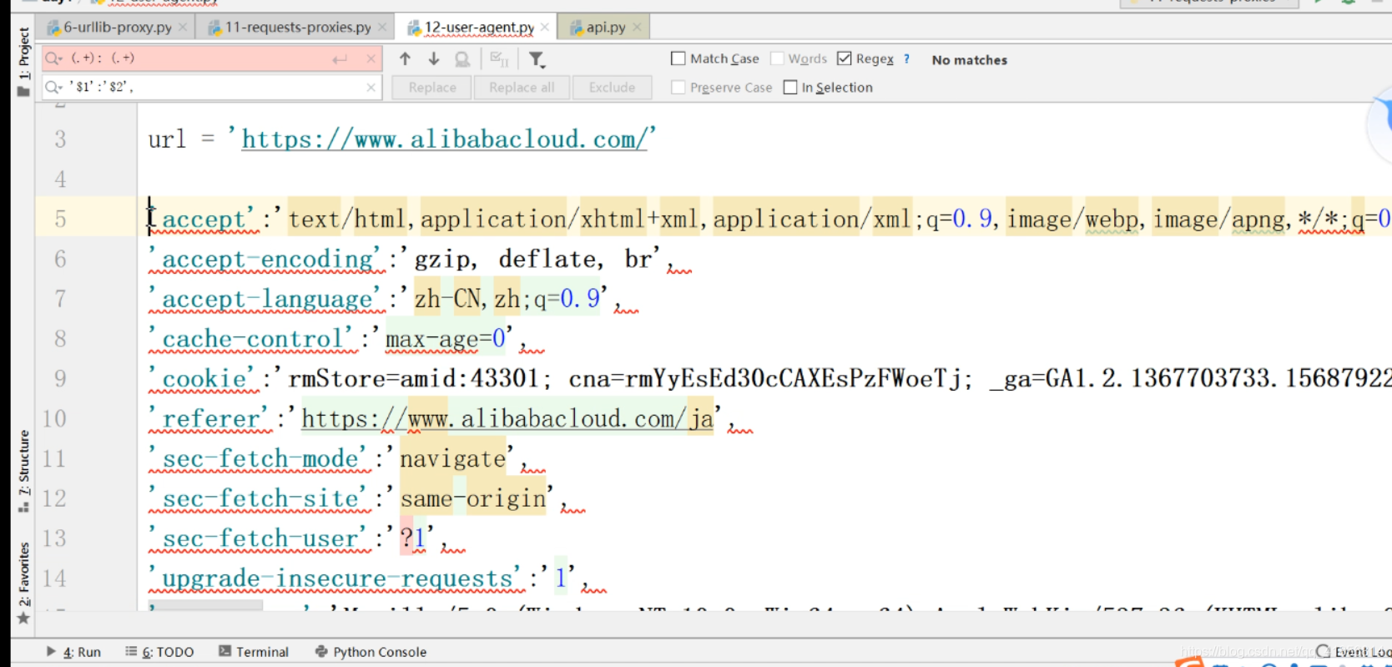Go to previous search occurrence arrow
Viewport: 1392px width, 667px height.
point(405,58)
